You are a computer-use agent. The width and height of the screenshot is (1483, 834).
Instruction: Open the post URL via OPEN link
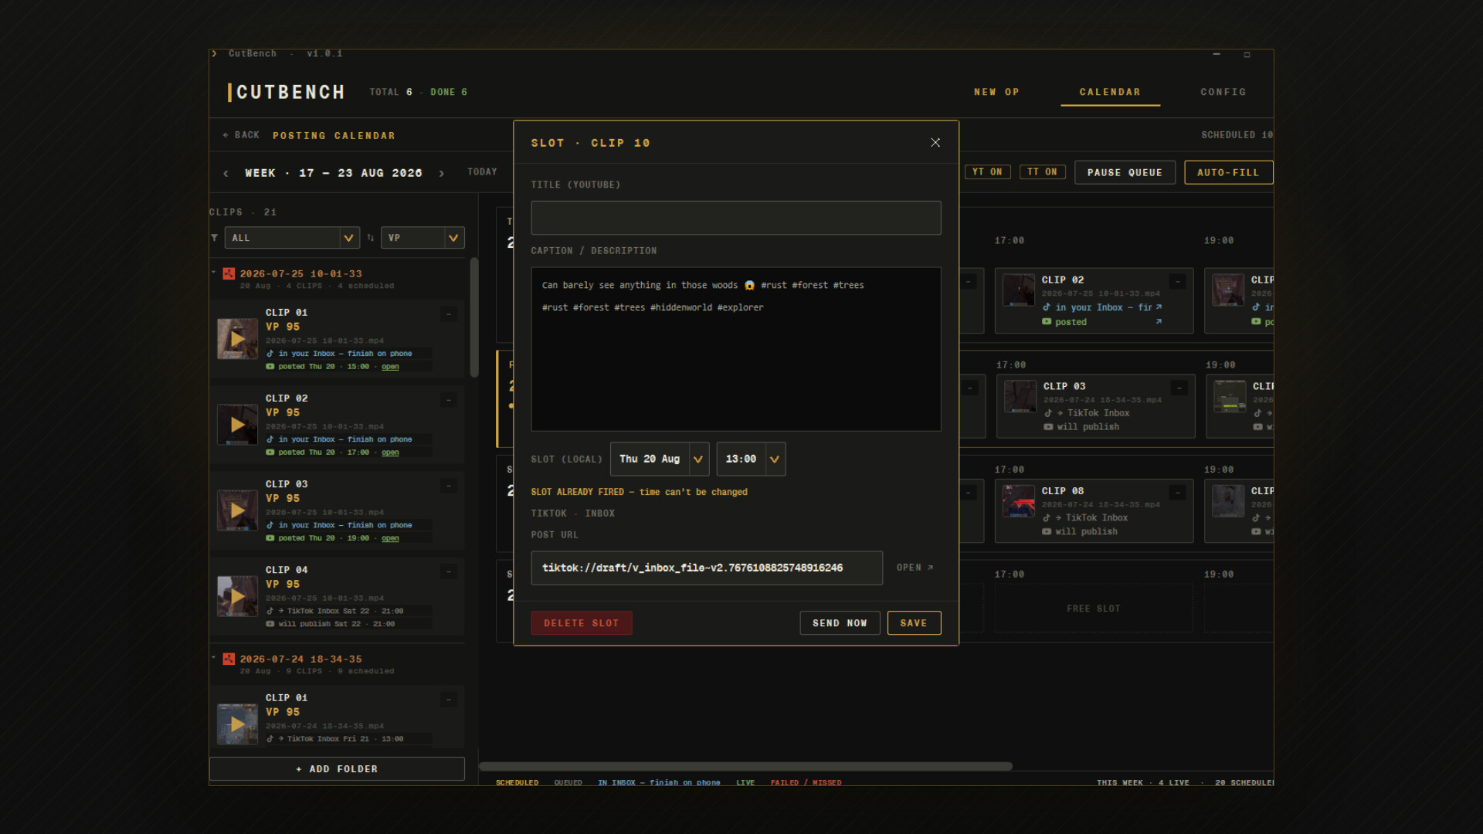click(915, 568)
